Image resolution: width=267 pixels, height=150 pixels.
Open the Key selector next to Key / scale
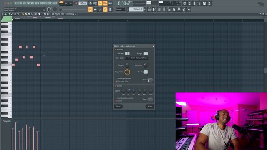click(127, 58)
